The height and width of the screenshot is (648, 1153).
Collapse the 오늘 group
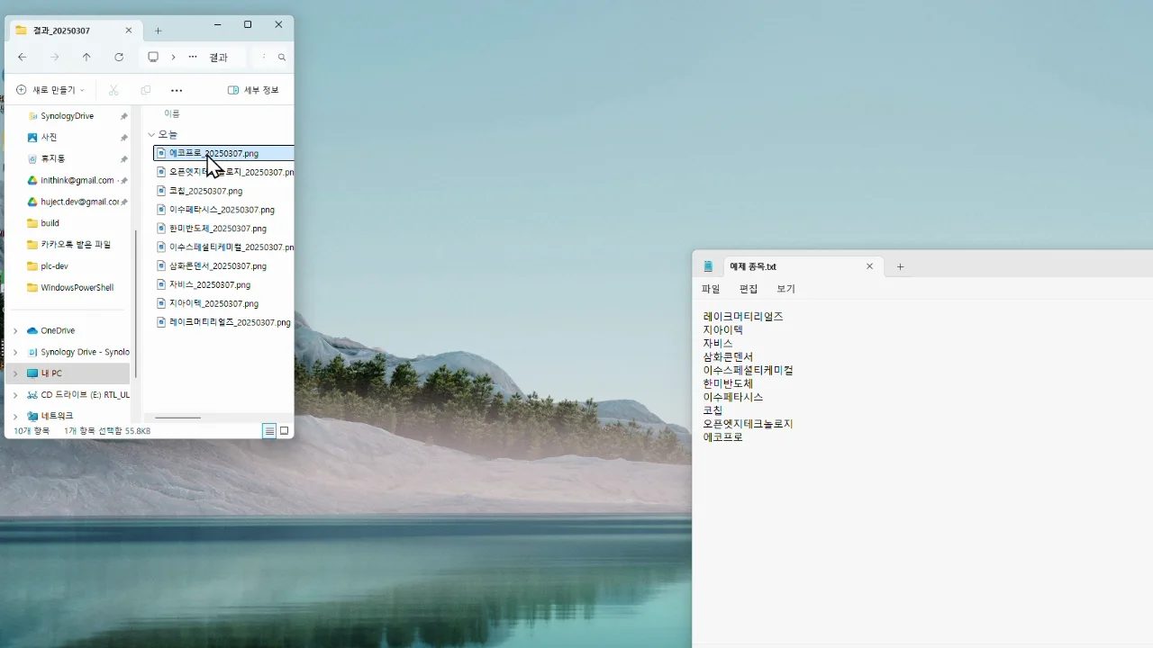pyautogui.click(x=151, y=134)
